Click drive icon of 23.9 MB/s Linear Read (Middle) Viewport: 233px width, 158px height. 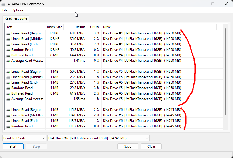[8, 77]
